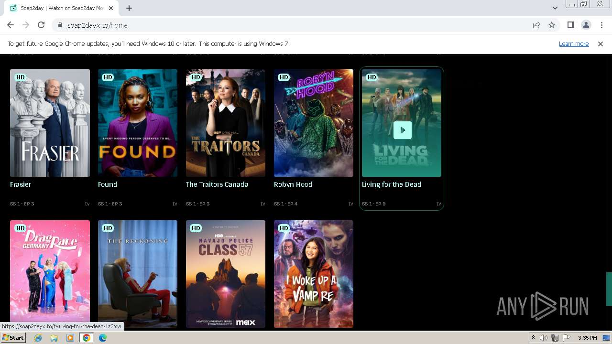Click the Robyn Hood title link

[x=293, y=184]
